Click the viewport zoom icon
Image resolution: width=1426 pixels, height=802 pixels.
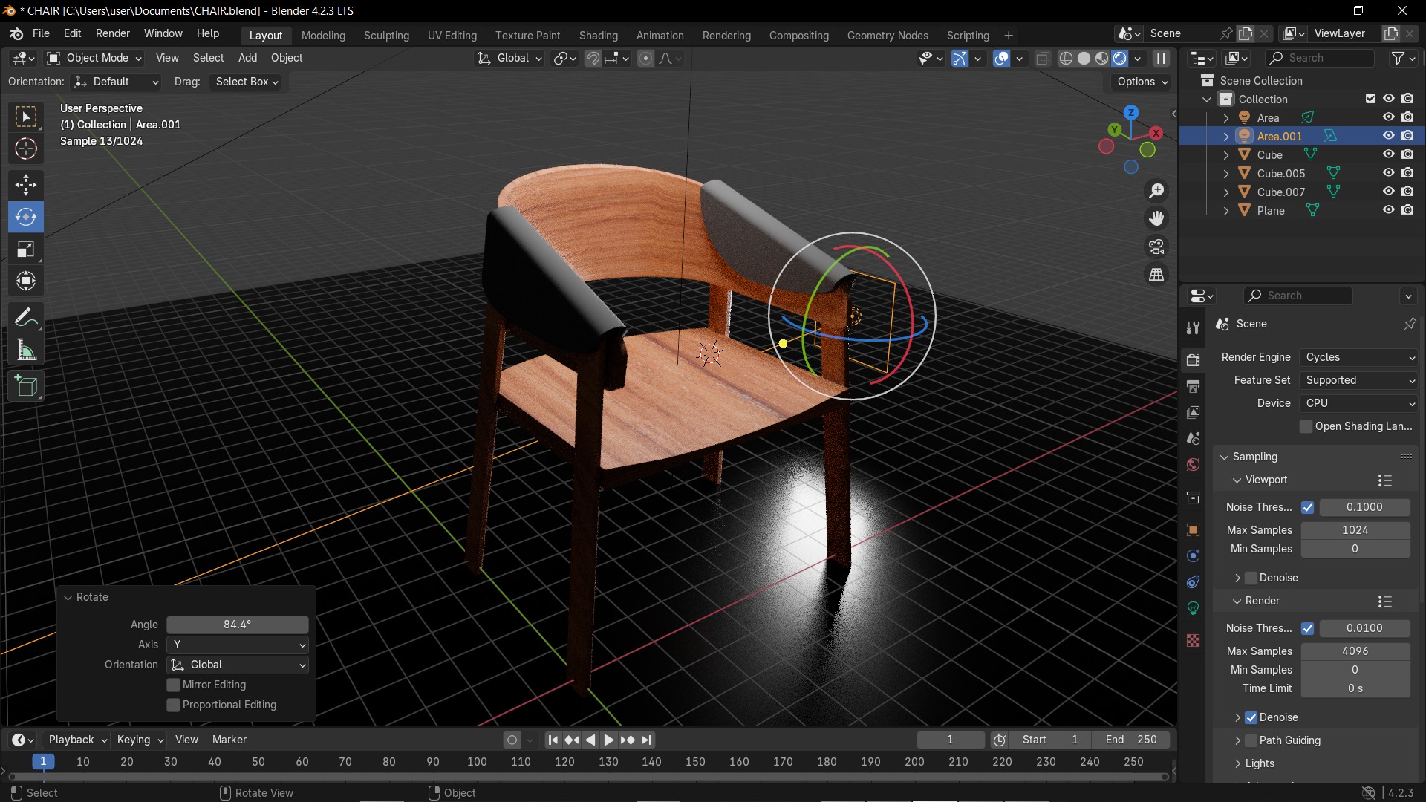pos(1156,191)
